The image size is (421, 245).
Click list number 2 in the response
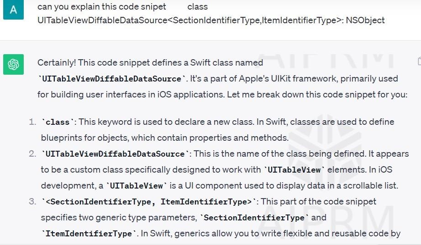point(32,154)
